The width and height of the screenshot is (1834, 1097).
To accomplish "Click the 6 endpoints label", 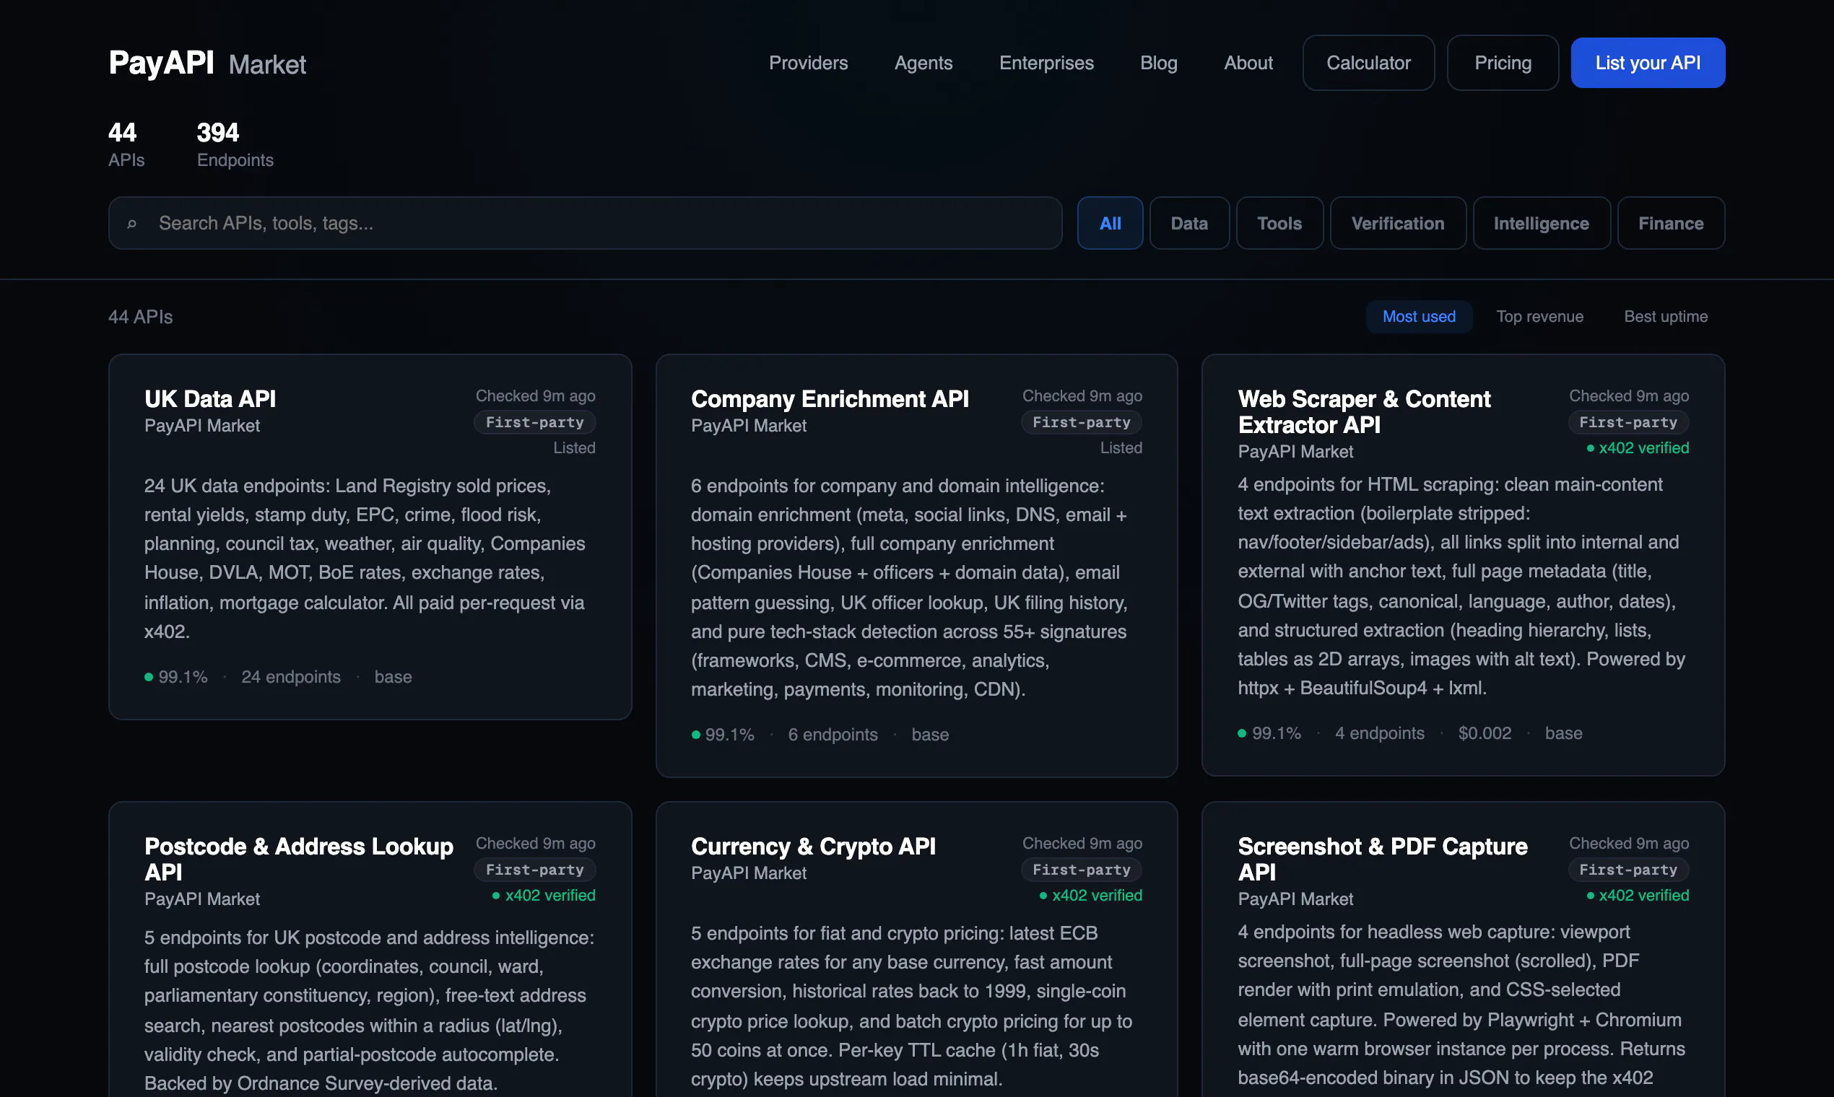I will pyautogui.click(x=833, y=735).
